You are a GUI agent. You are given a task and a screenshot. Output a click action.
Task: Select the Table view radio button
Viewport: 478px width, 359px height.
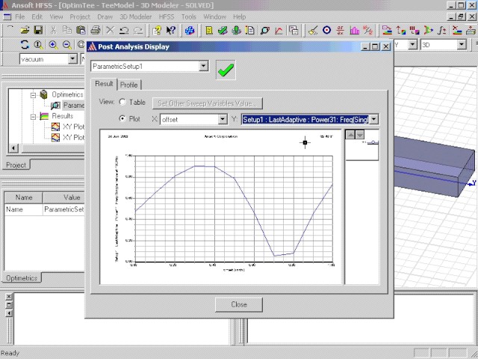(122, 102)
